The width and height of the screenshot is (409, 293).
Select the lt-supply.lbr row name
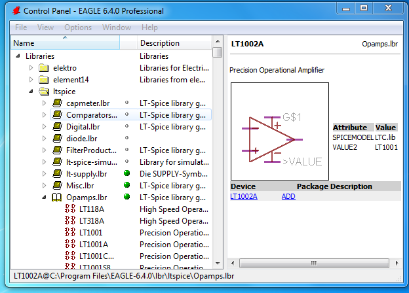(x=87, y=174)
